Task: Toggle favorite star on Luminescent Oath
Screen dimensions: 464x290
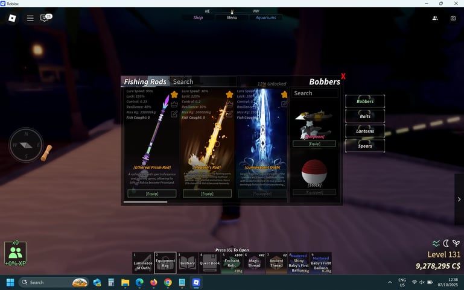Action: [x=284, y=95]
